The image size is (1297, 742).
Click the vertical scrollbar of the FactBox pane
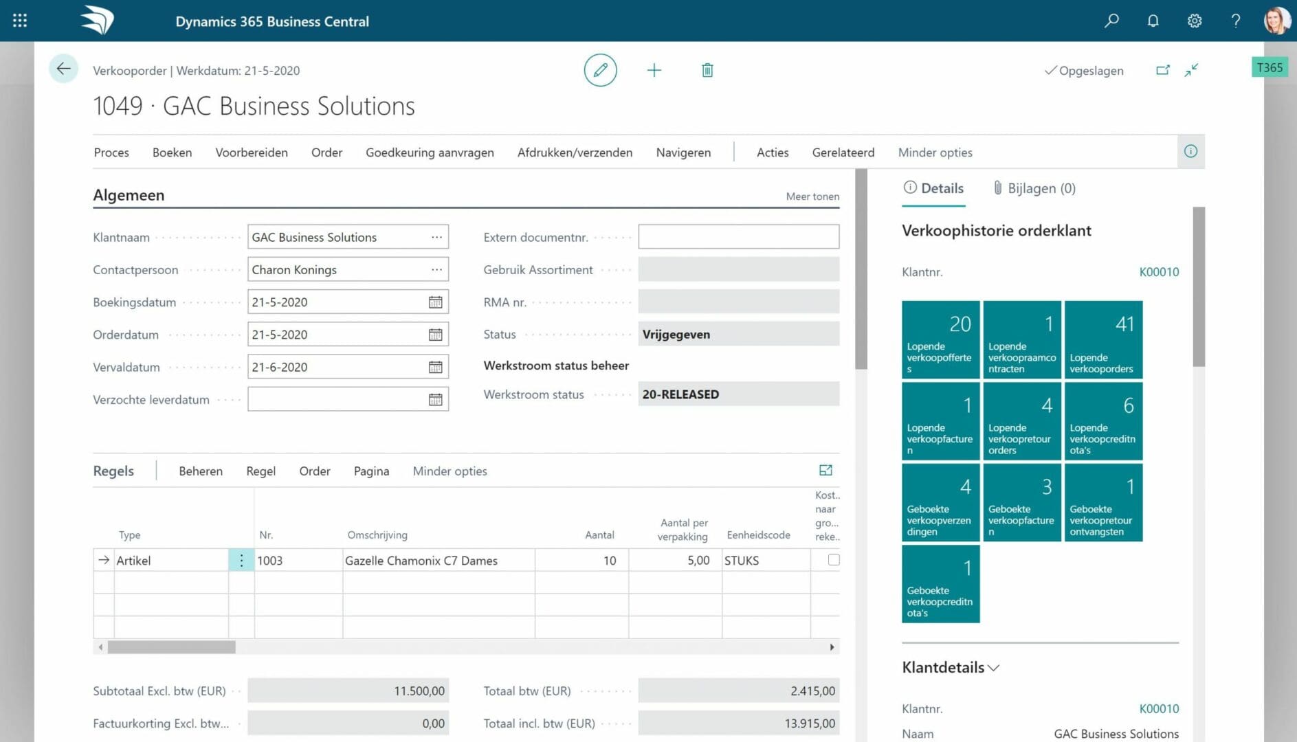[x=1199, y=287]
